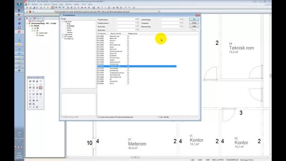Select the Kantine row in product list

137,49
